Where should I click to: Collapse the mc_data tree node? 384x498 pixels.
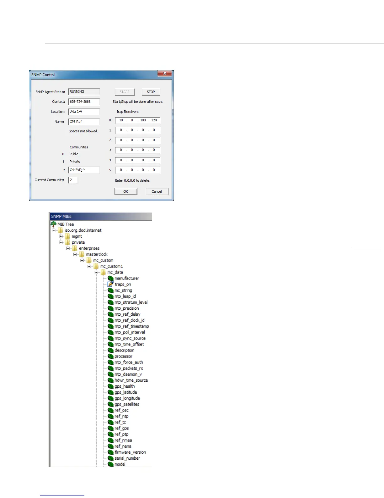97,272
